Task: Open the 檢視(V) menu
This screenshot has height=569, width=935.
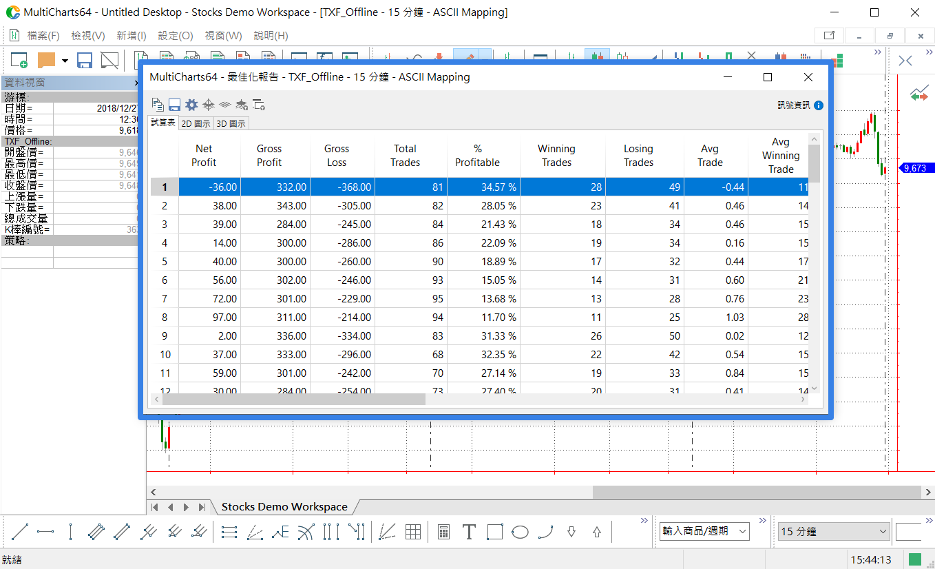Action: click(x=88, y=36)
